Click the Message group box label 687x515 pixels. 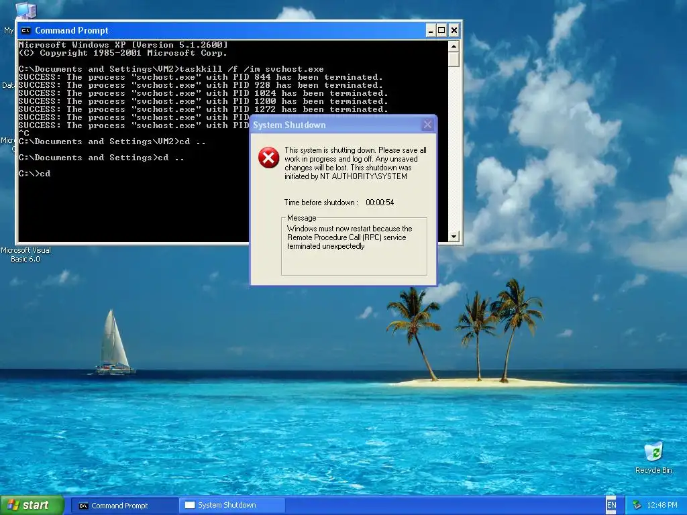coord(301,218)
